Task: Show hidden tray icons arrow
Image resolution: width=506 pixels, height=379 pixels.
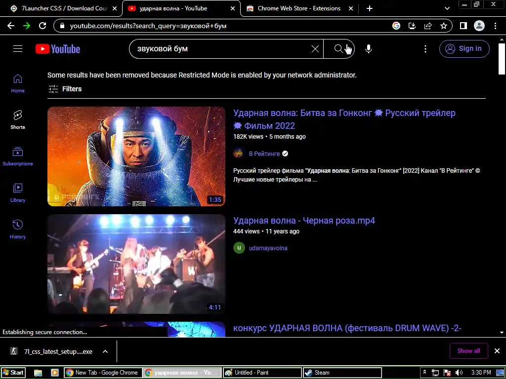Action: [424, 372]
